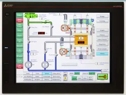Open the highlighted Valves screen

[x=102, y=54]
